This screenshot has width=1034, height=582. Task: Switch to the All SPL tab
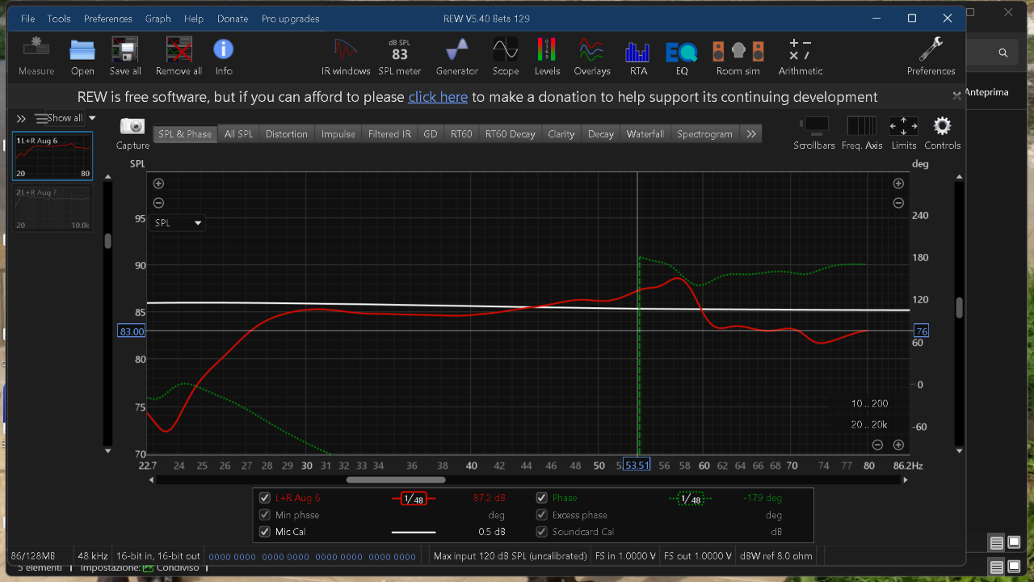(x=238, y=134)
